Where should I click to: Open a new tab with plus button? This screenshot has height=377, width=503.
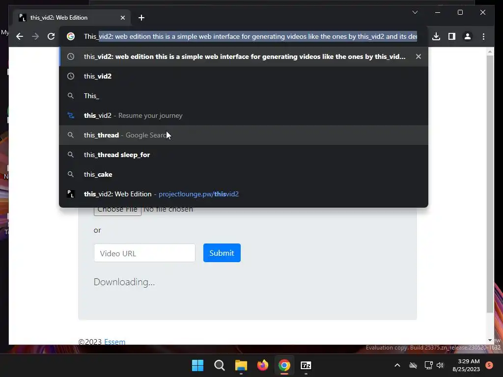(141, 18)
